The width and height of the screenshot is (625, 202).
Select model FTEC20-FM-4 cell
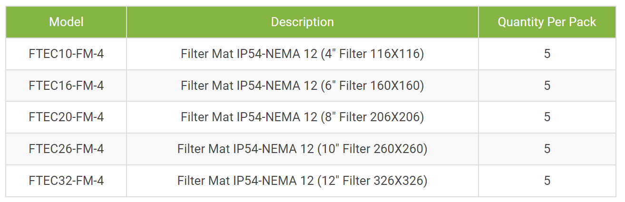click(x=66, y=117)
